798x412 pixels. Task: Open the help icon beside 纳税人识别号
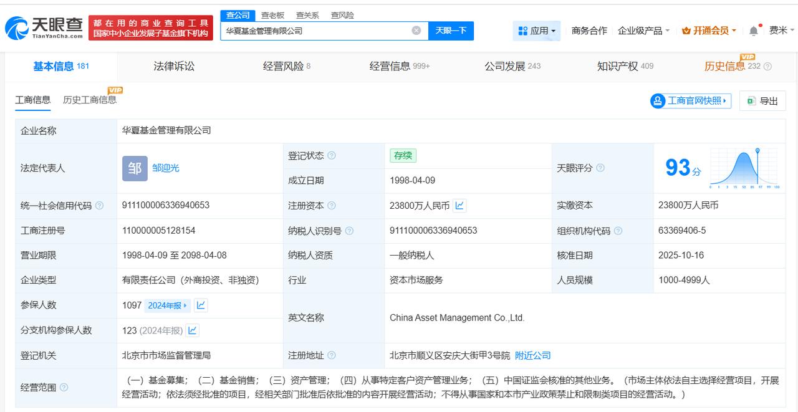tap(349, 231)
